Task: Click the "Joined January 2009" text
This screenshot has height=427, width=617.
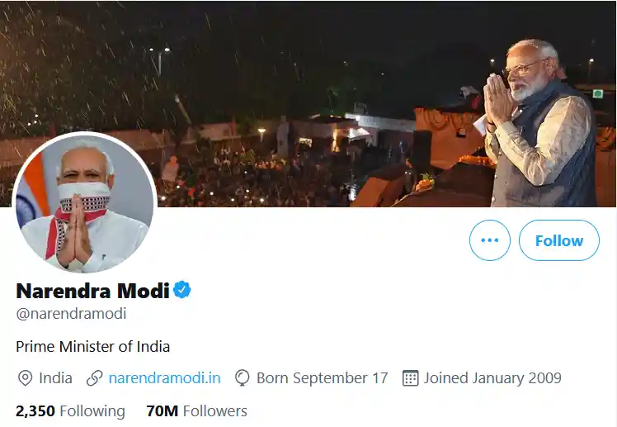Action: pos(492,378)
